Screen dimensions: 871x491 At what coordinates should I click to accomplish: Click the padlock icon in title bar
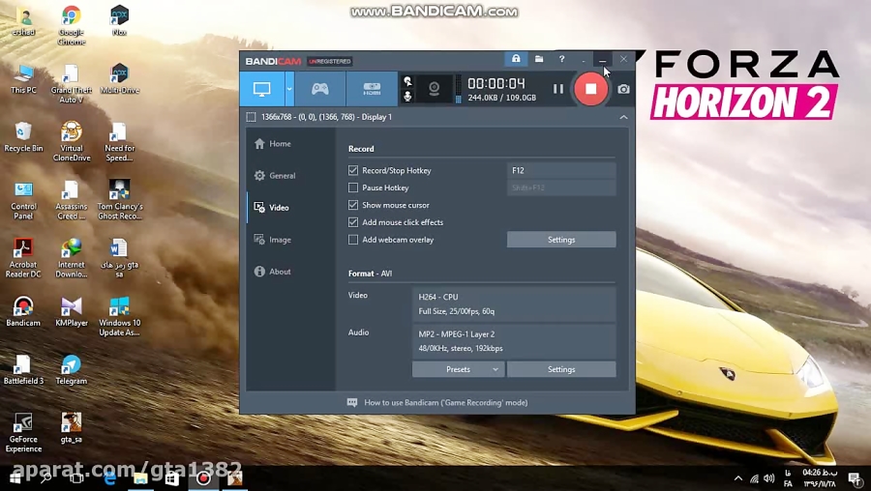pos(516,59)
